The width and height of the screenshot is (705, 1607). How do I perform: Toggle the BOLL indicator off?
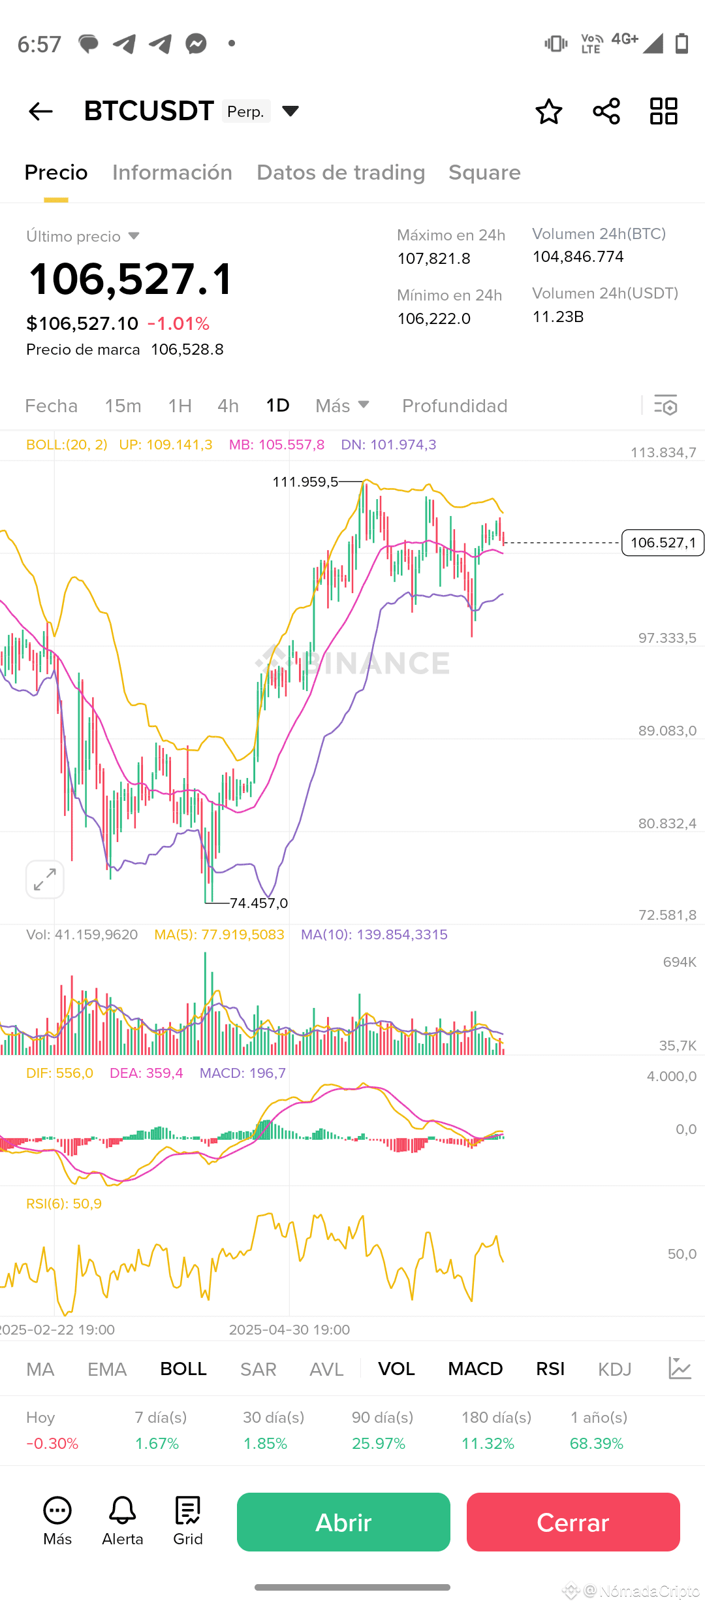183,1369
